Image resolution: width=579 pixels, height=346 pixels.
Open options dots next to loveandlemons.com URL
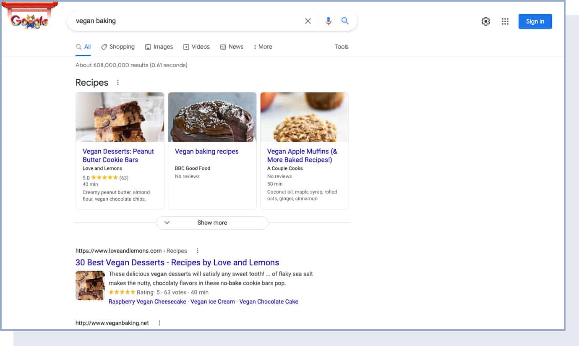click(198, 251)
